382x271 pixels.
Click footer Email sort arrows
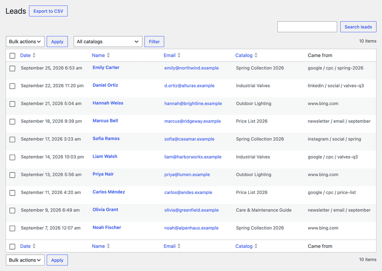[179, 246]
